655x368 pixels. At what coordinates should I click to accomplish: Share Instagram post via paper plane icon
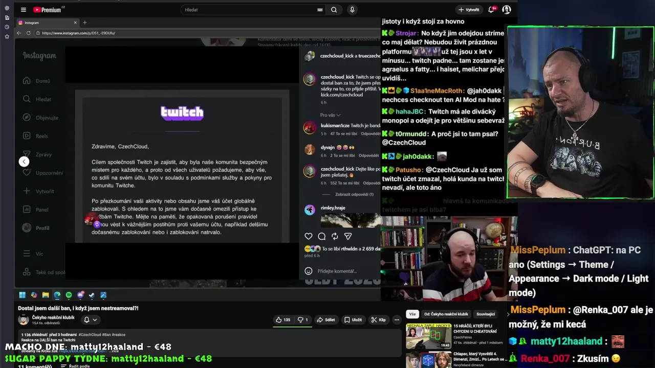[348, 236]
